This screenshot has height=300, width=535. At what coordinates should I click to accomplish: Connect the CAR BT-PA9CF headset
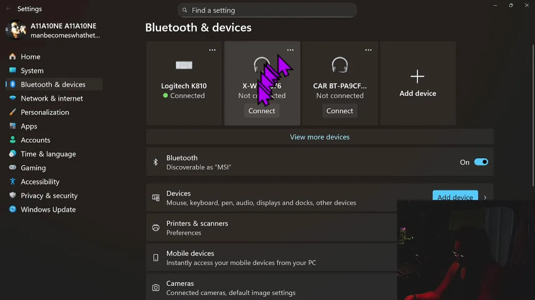tap(339, 111)
